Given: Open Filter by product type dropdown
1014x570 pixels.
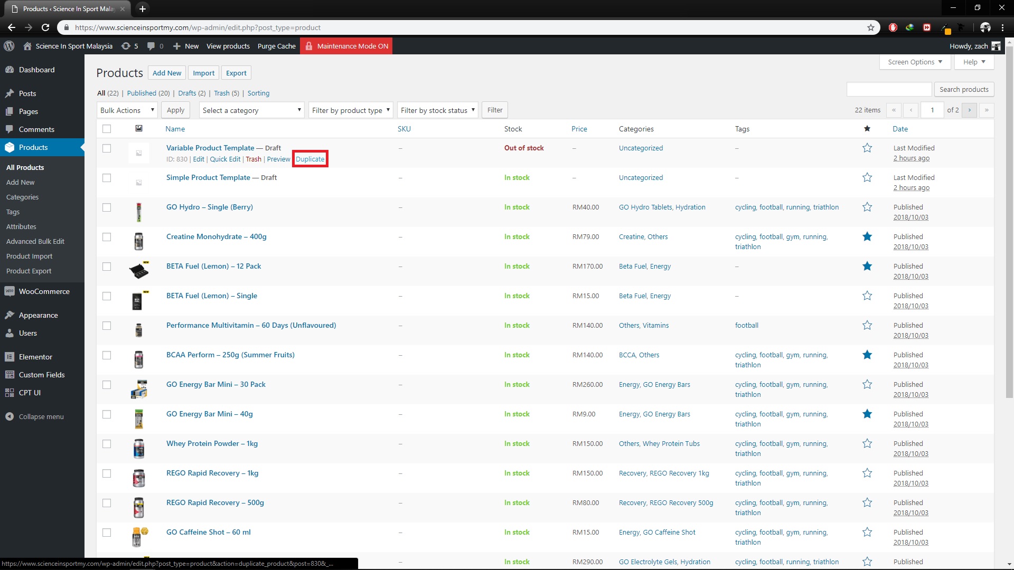Looking at the screenshot, I should [x=351, y=110].
